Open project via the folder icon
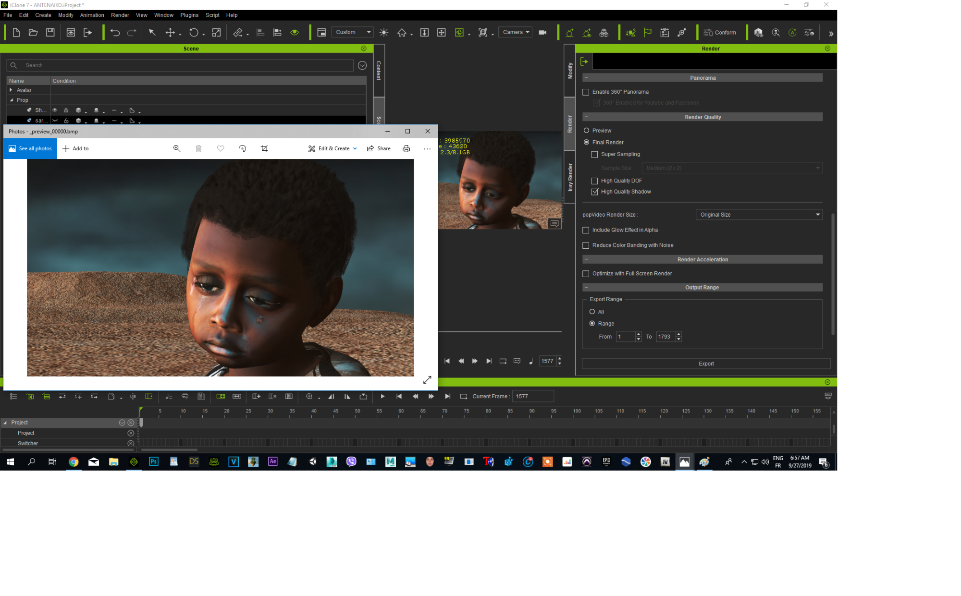Viewport: 961px width, 596px height. [33, 33]
